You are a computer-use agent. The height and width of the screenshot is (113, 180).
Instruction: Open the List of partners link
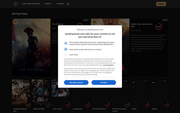coord(108,65)
